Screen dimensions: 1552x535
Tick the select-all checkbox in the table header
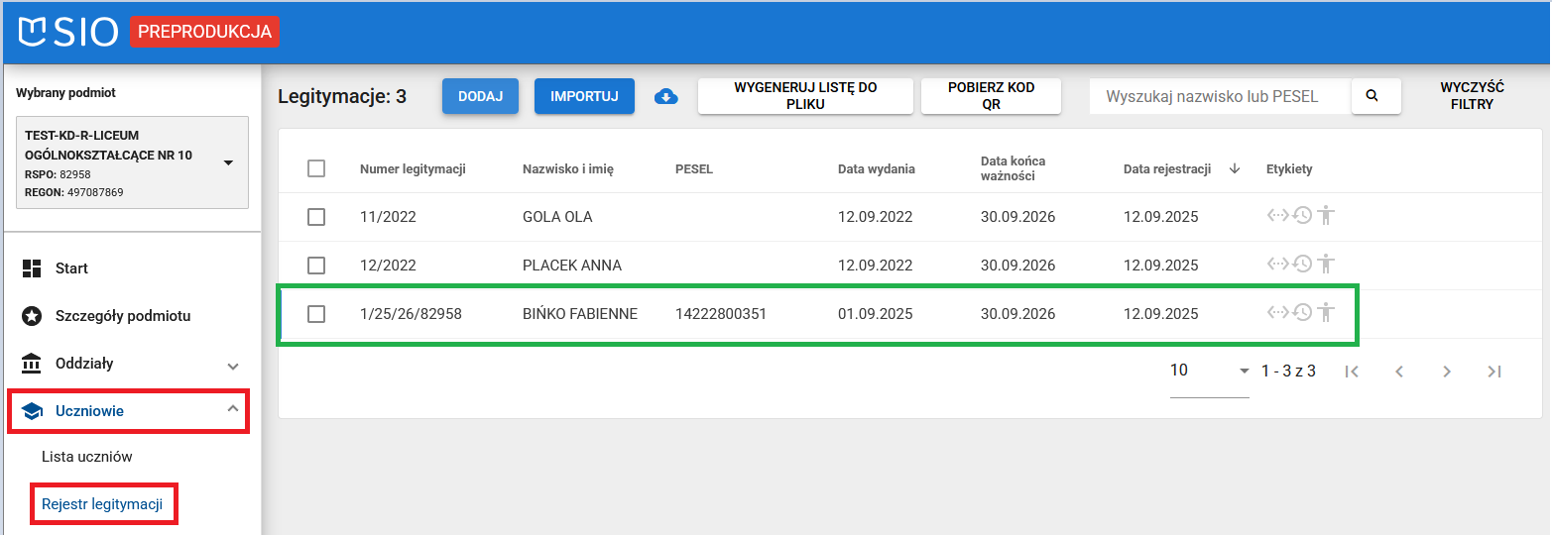tap(316, 168)
